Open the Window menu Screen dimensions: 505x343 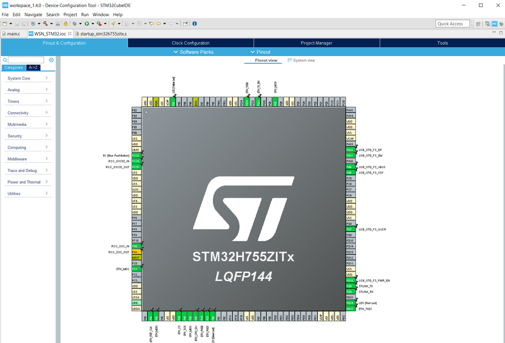[101, 15]
